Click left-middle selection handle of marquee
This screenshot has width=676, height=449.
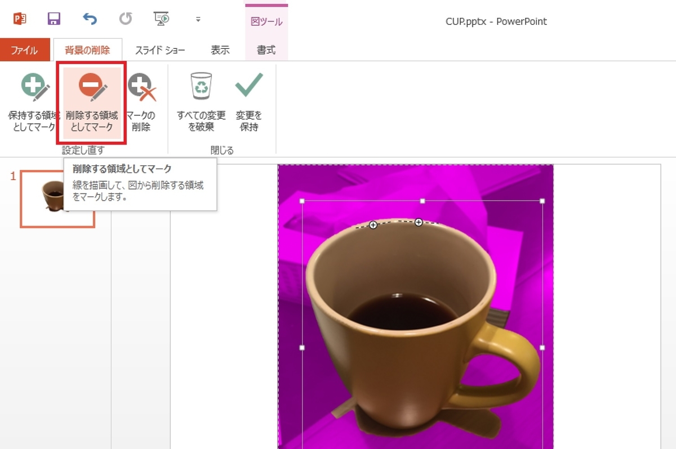(x=302, y=348)
